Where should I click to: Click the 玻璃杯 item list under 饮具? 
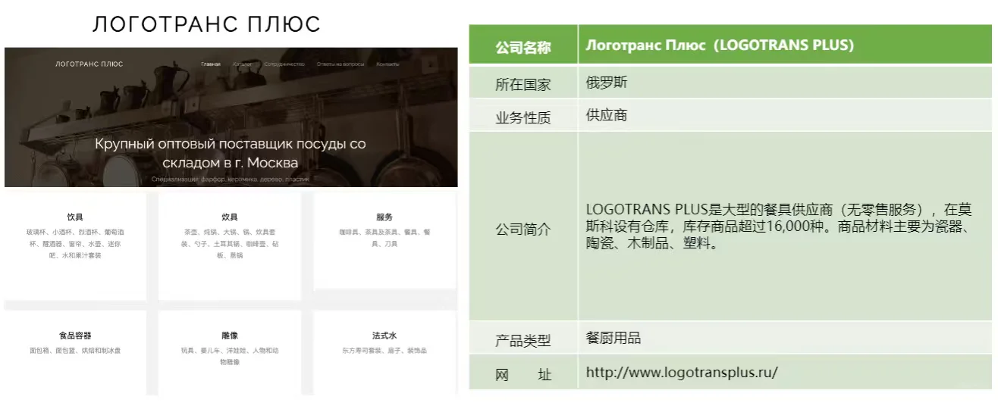[75, 244]
